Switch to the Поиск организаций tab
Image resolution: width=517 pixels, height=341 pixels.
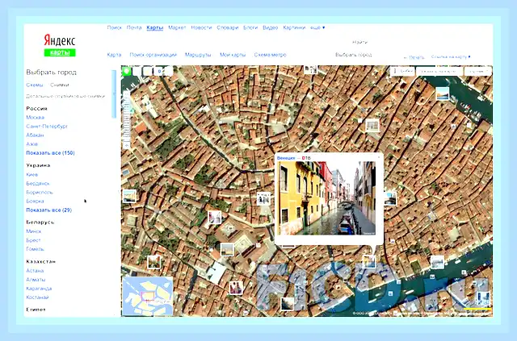(x=153, y=55)
